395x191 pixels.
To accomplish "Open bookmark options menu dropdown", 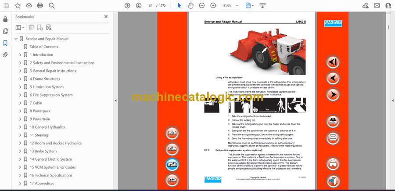I will pos(20,28).
